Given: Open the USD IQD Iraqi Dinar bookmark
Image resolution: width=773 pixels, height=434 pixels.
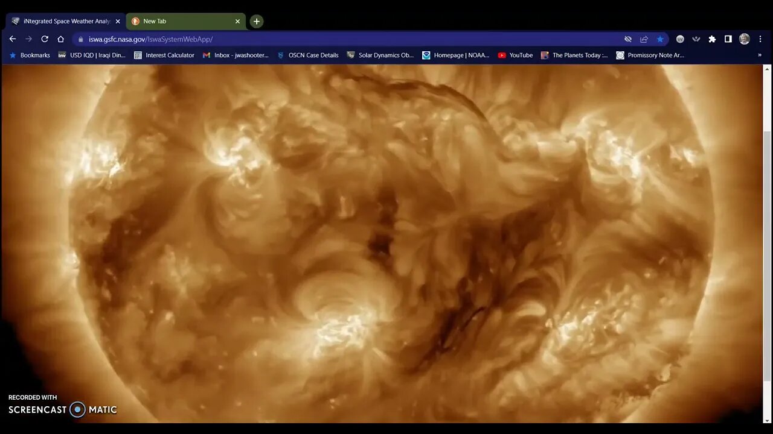Looking at the screenshot, I should (92, 55).
